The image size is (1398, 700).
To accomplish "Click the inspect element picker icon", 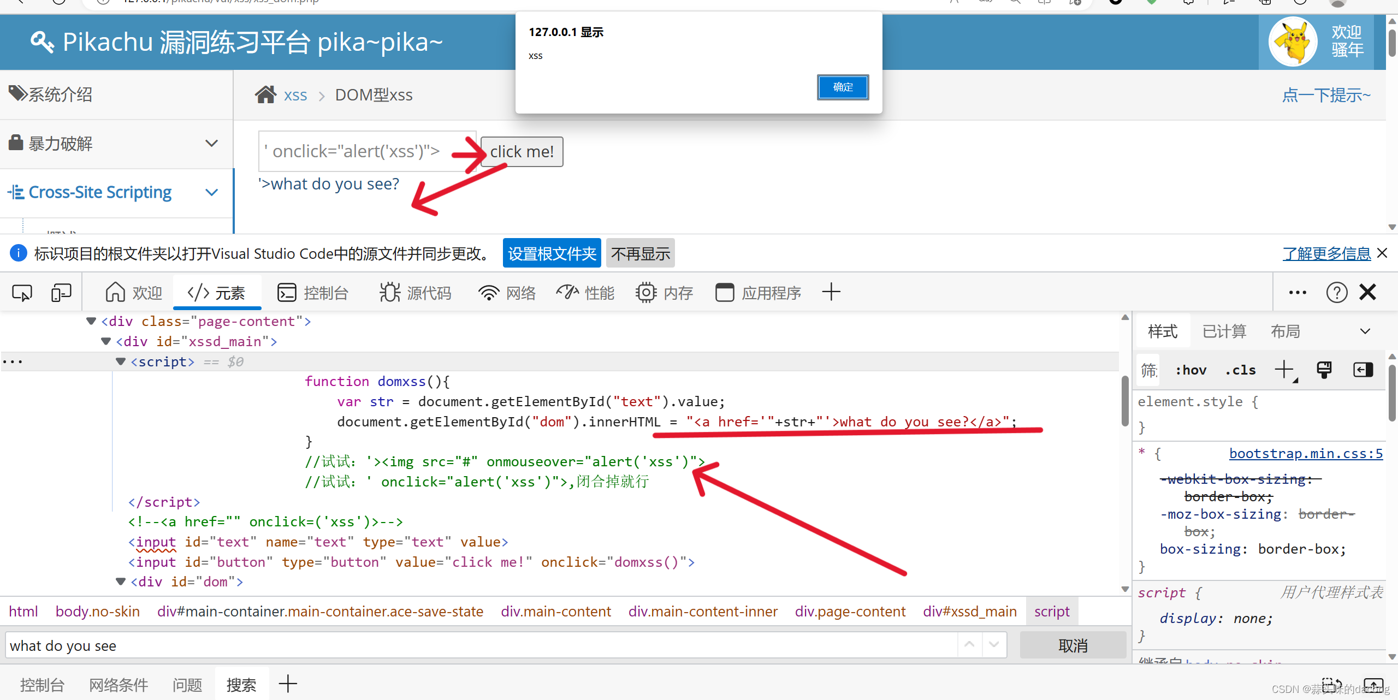I will [x=22, y=293].
